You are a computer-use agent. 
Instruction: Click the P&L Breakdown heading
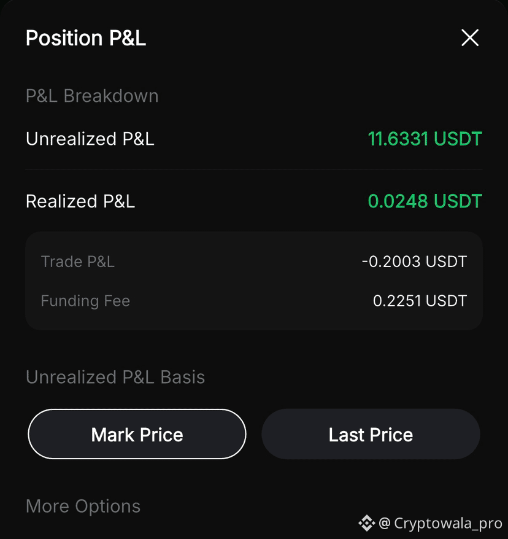pos(92,96)
